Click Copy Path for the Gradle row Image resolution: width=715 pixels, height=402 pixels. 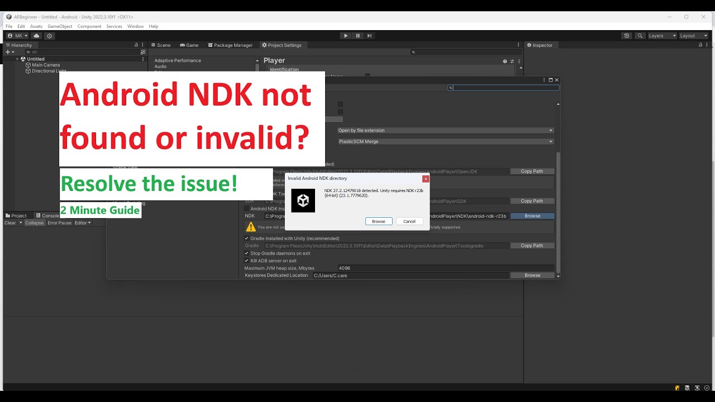[532, 246]
